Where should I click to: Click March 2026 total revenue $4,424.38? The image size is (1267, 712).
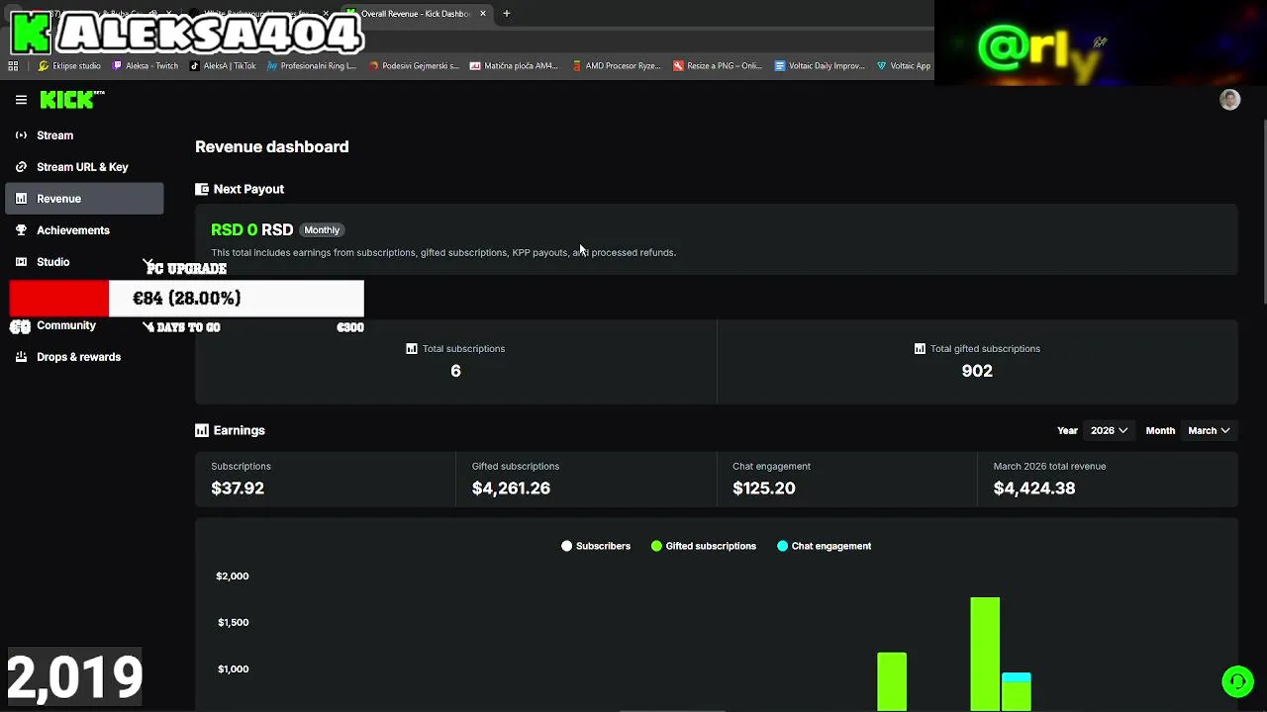[x=1034, y=488]
